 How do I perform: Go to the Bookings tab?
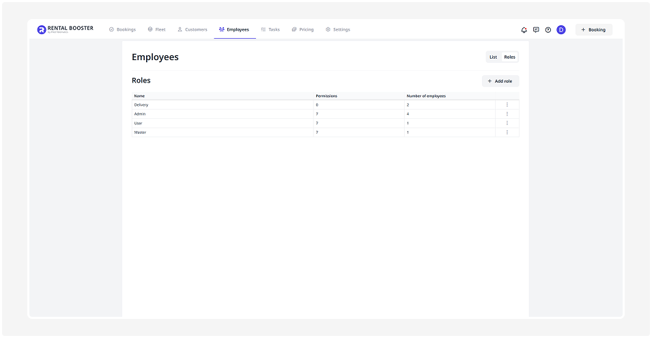[122, 29]
